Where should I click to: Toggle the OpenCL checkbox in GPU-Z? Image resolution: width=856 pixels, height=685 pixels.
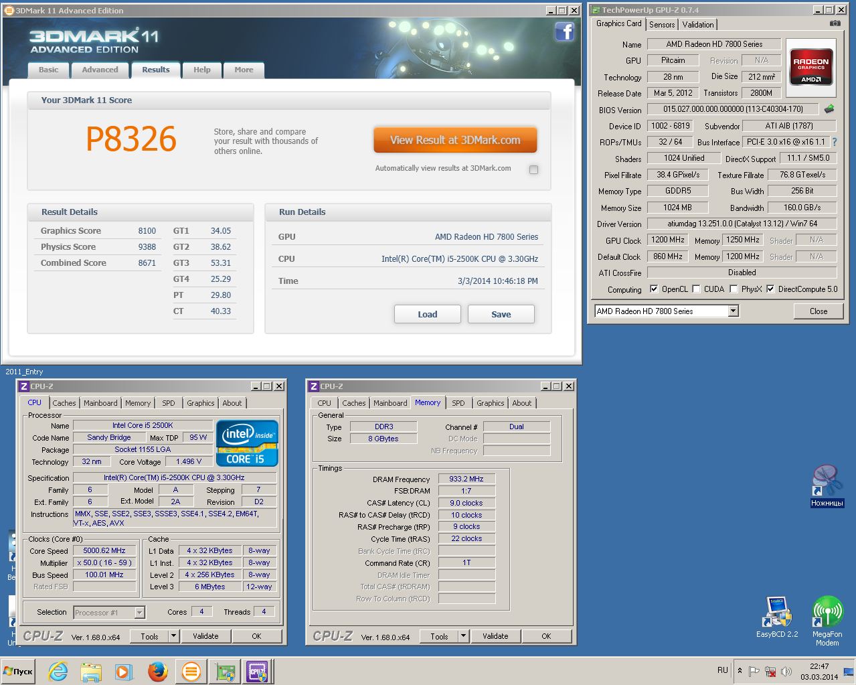click(x=654, y=289)
